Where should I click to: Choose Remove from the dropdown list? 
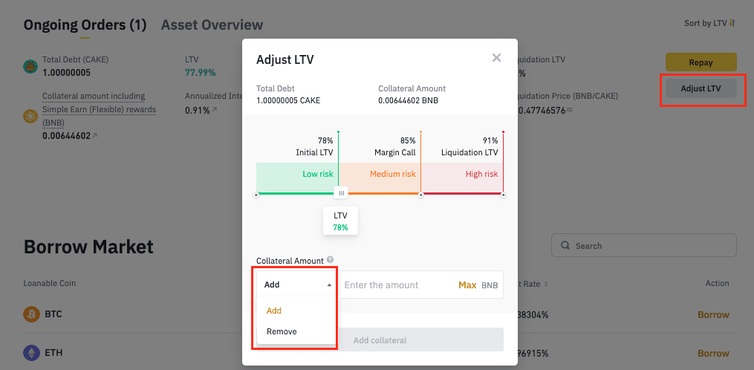point(282,331)
